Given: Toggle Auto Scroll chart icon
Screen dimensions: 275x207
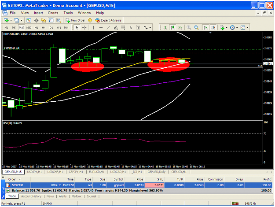Looking at the screenshot, I should click(x=205, y=28).
